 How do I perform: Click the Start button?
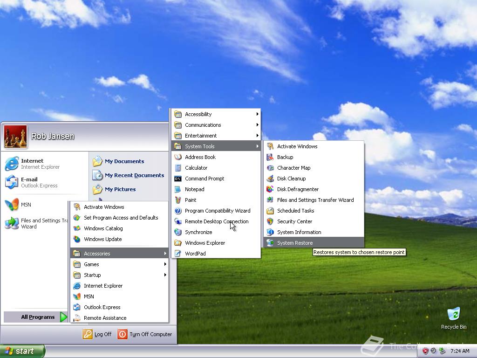(x=22, y=351)
